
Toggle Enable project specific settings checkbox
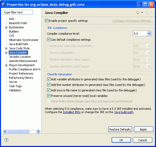(x=46, y=21)
